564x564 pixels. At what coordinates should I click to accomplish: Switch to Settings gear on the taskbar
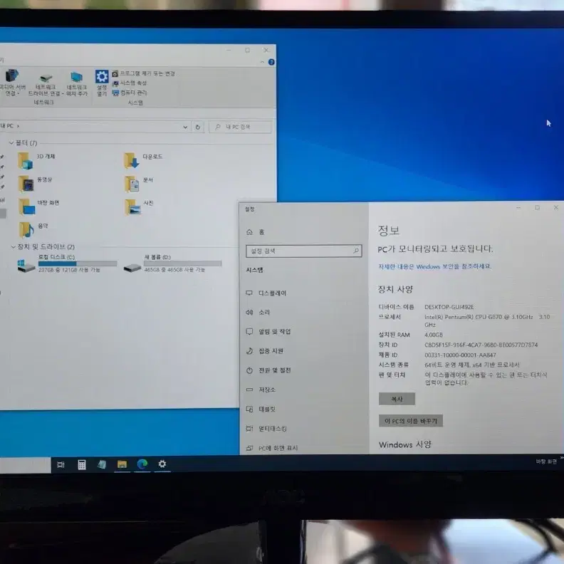[x=162, y=464]
